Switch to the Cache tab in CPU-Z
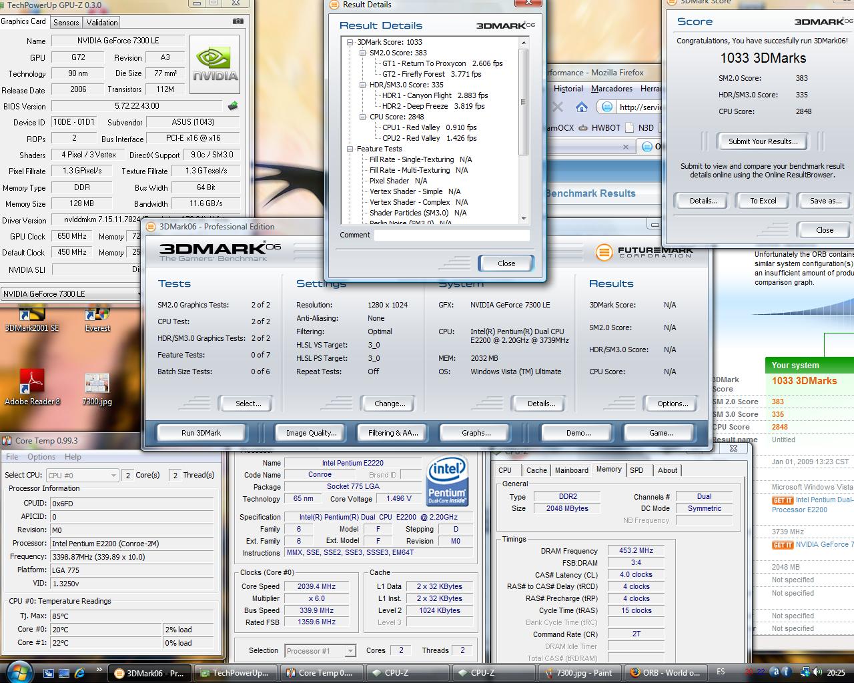Image resolution: width=854 pixels, height=683 pixels. point(536,470)
